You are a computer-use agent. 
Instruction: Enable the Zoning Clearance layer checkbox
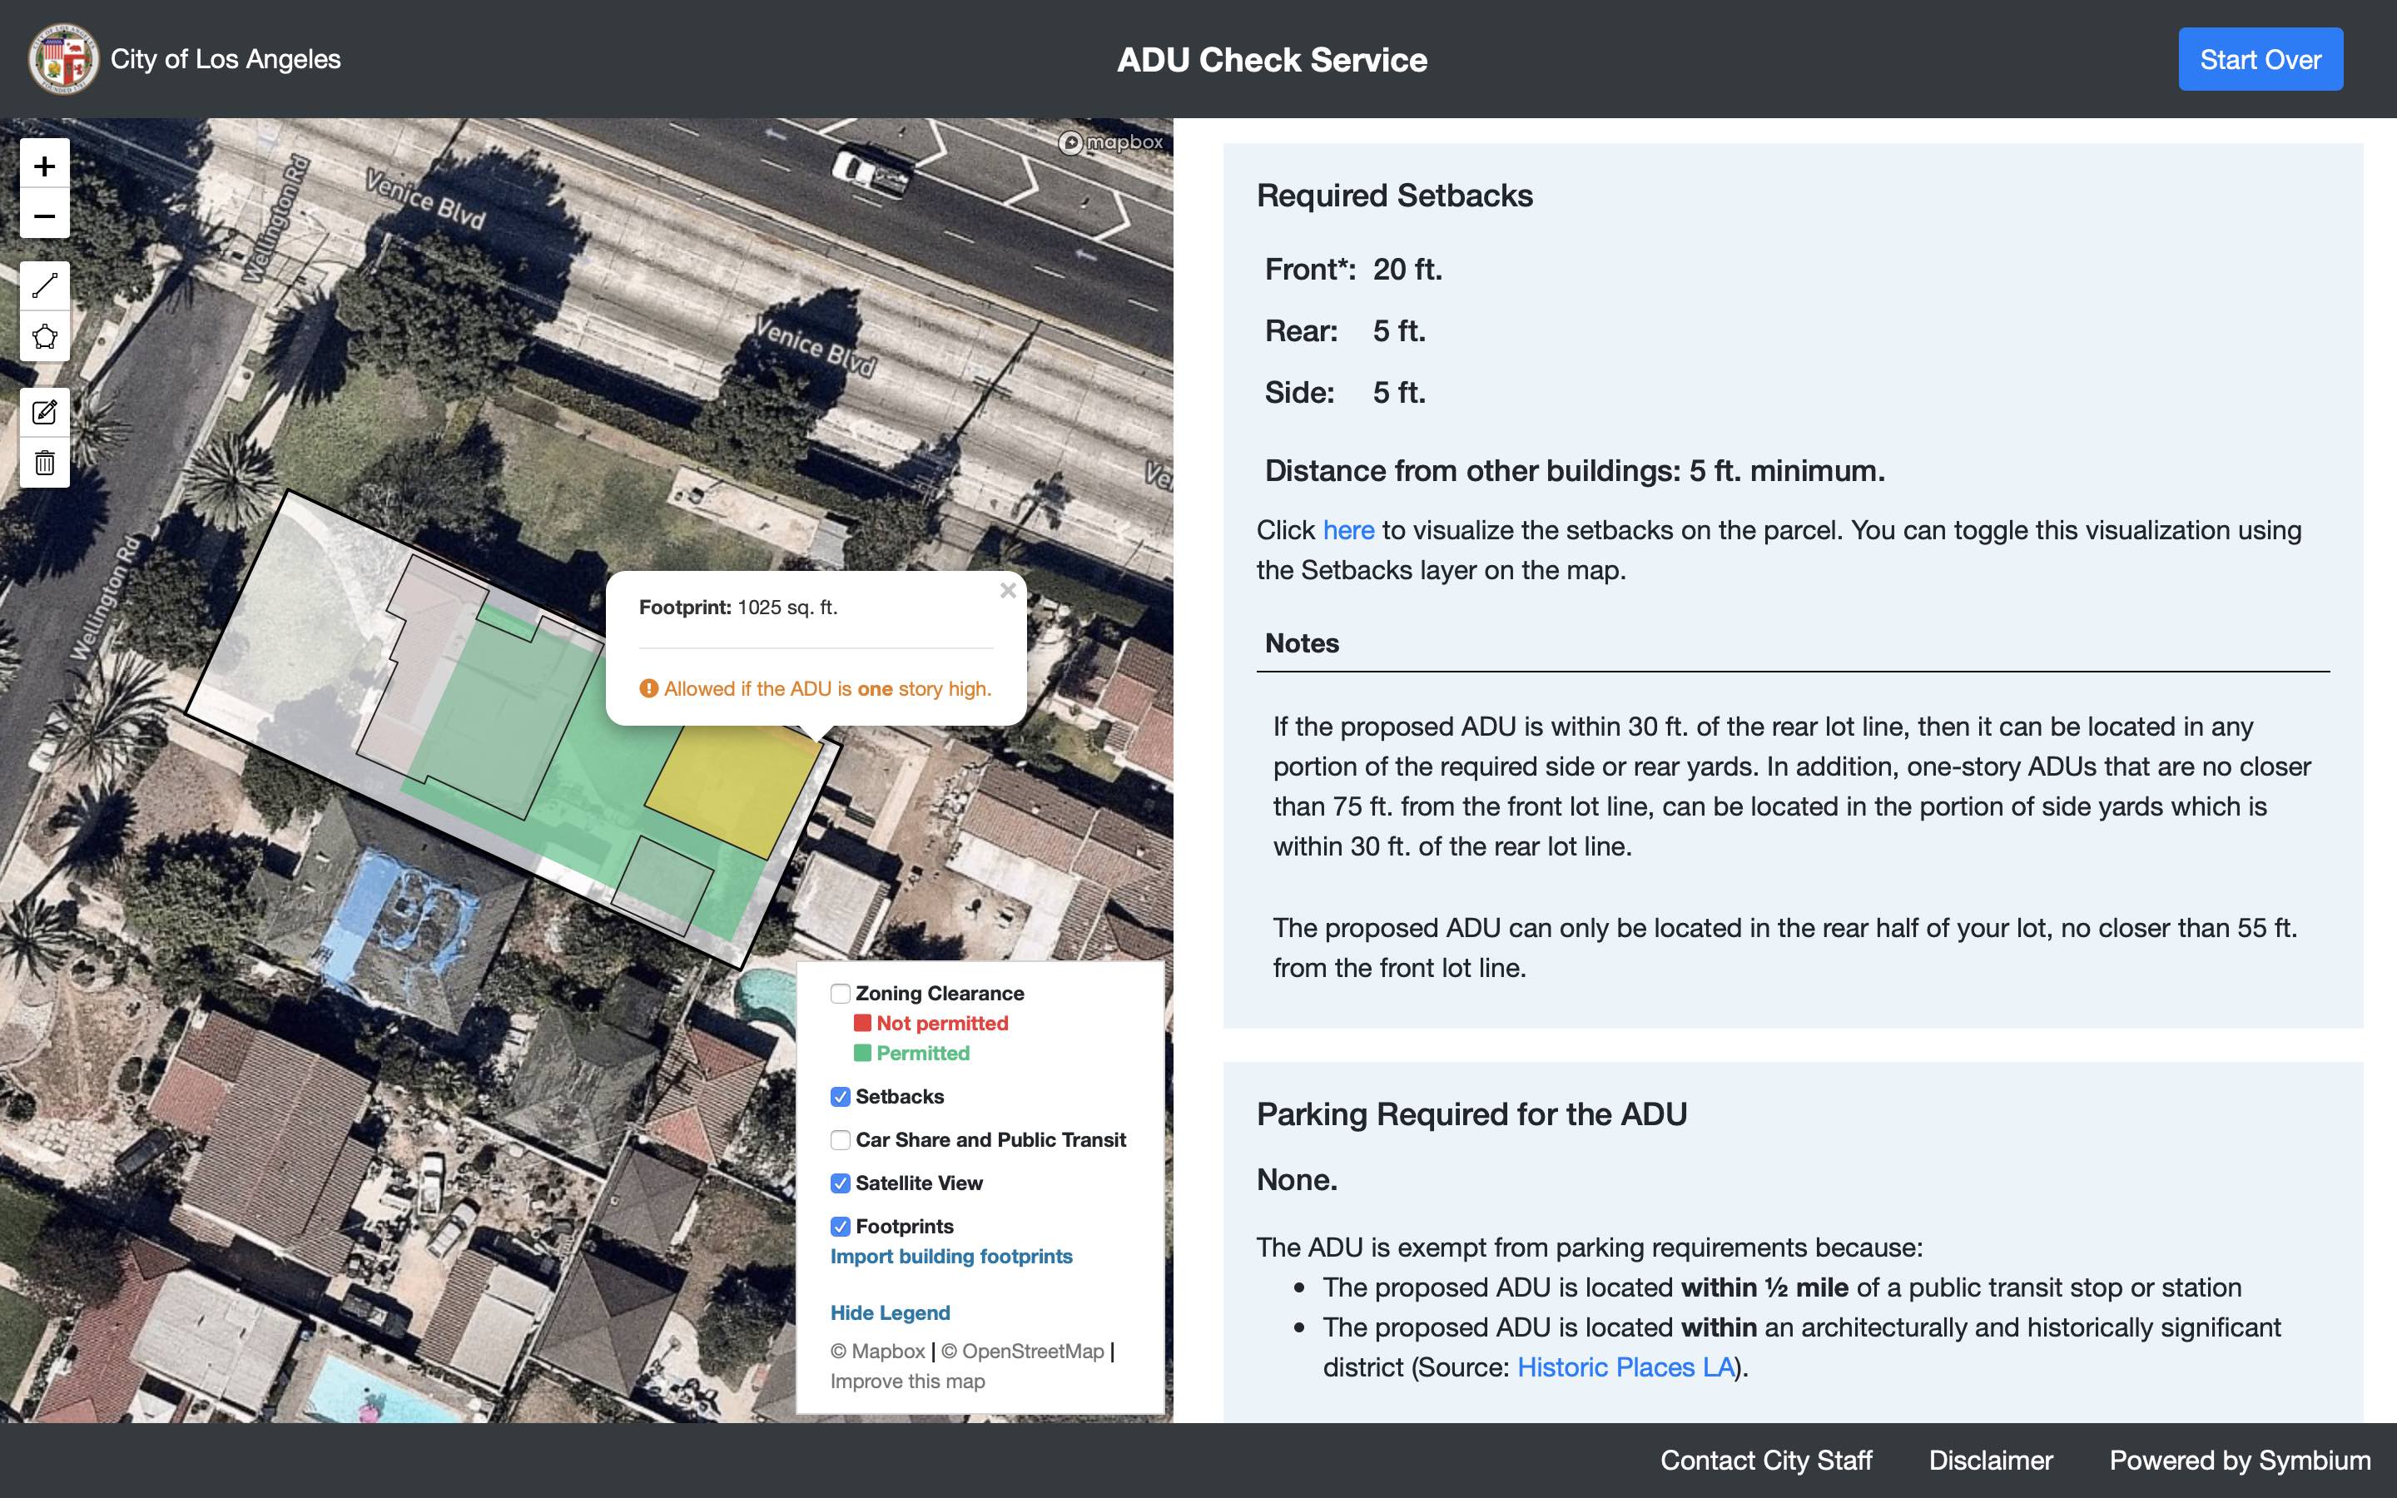(840, 994)
